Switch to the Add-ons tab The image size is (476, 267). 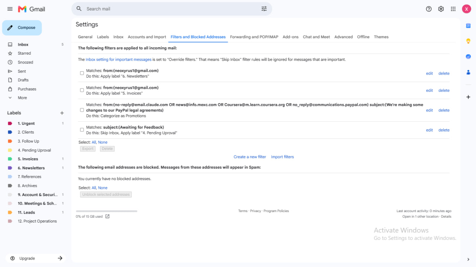(x=290, y=37)
